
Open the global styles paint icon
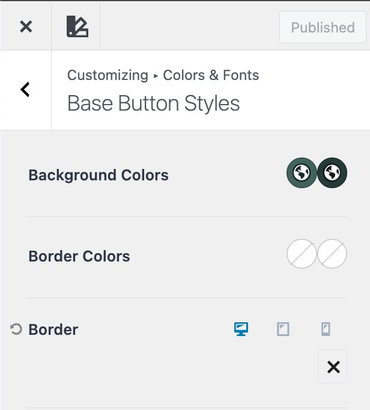[77, 27]
